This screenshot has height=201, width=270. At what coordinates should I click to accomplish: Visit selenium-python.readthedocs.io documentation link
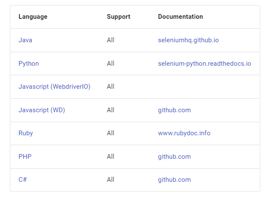(205, 64)
